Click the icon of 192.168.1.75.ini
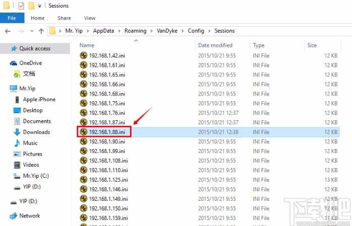Viewport: 352px width, 226px height. pos(84,103)
